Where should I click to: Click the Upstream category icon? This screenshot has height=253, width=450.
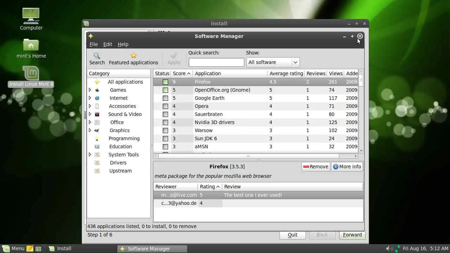[97, 171]
